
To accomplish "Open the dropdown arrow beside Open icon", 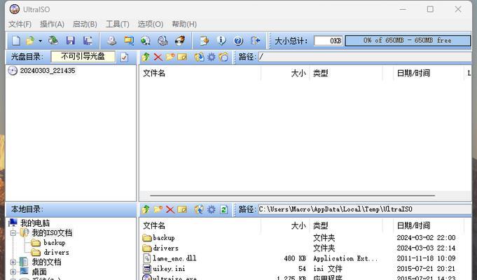I will pos(40,41).
